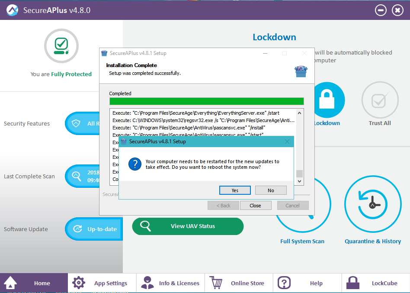The image size is (410, 293).
Task: Click the Trust All label
Action: click(x=380, y=123)
